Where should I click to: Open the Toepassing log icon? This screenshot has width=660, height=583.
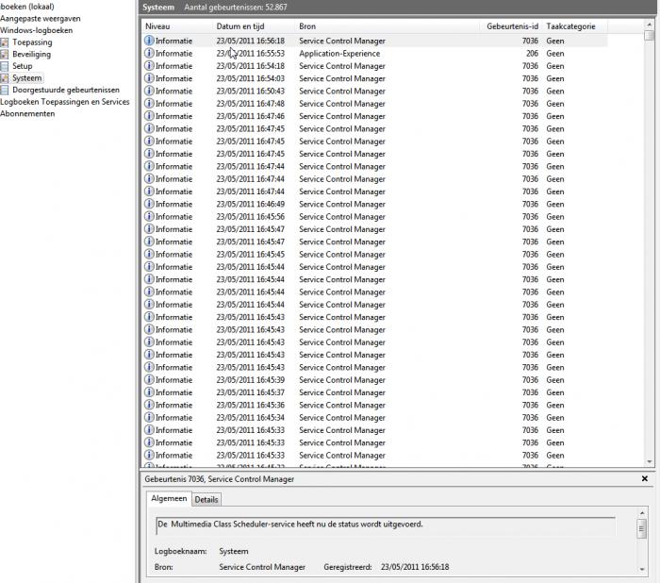(x=4, y=42)
